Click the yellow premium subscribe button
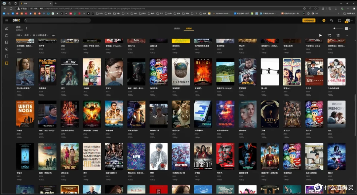The width and height of the screenshot is (357, 195). (309, 20)
